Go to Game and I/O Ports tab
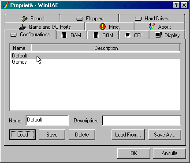The height and width of the screenshot is (163, 190). click(45, 27)
